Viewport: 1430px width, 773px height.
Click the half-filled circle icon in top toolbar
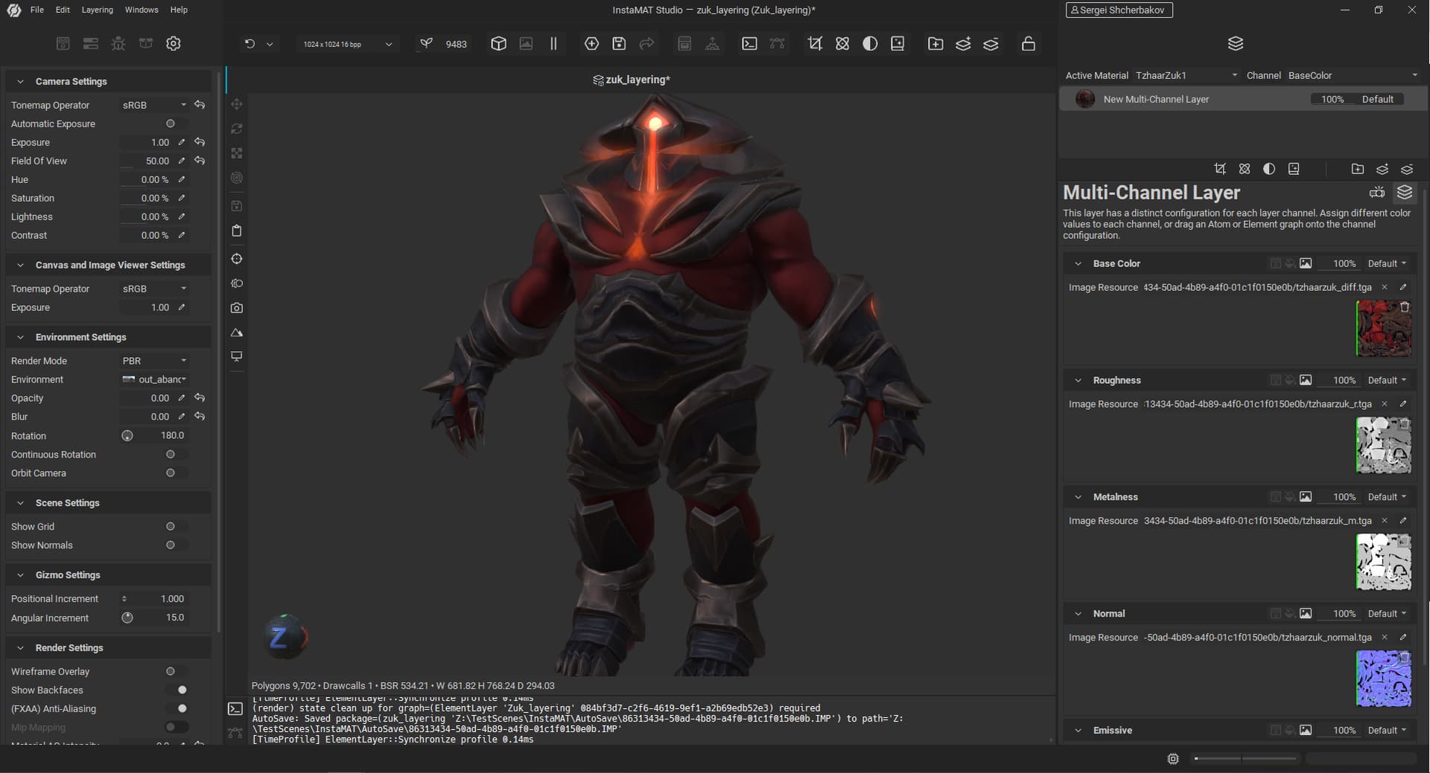tap(870, 44)
